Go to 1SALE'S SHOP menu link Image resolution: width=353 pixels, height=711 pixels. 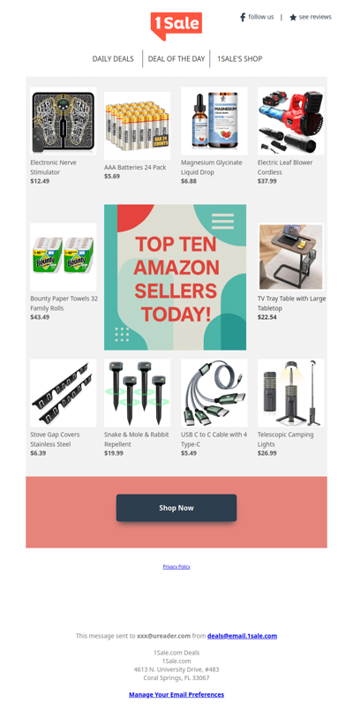[240, 58]
